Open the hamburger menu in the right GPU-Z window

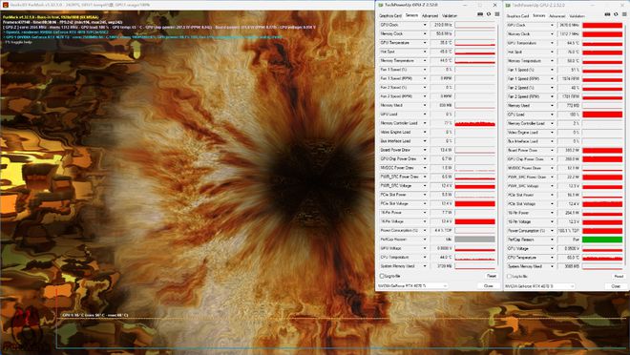click(x=624, y=14)
